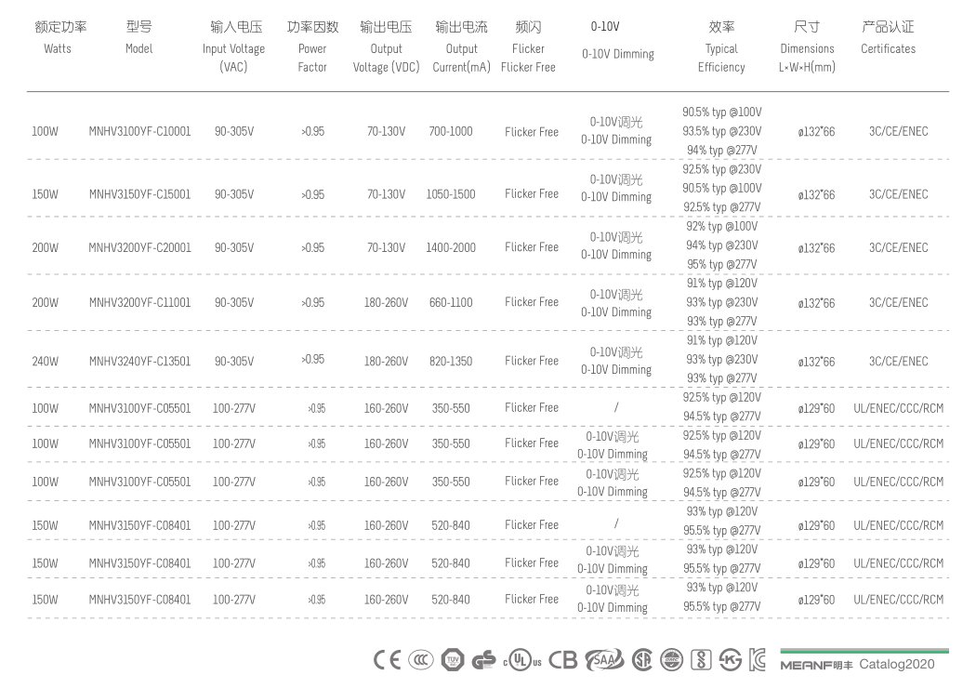Click the CCC certification logo
This screenshot has height=688, width=976.
click(420, 660)
